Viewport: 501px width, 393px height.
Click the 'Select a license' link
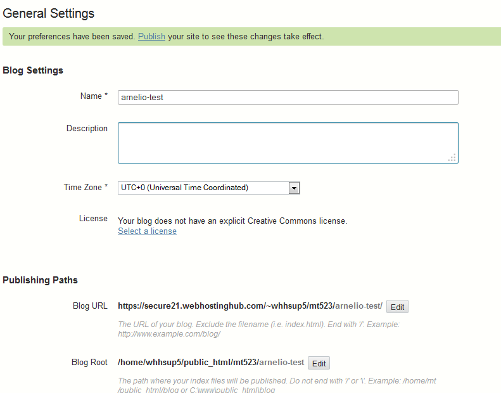tap(147, 231)
